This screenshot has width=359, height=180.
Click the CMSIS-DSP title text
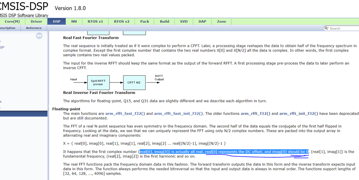point(24,6)
